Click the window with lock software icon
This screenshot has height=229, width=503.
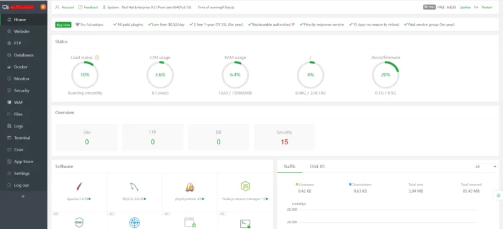tap(190, 223)
